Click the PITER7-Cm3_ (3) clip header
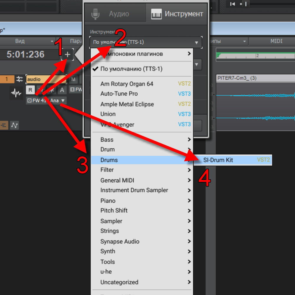The height and width of the screenshot is (295, 295). coord(255,78)
